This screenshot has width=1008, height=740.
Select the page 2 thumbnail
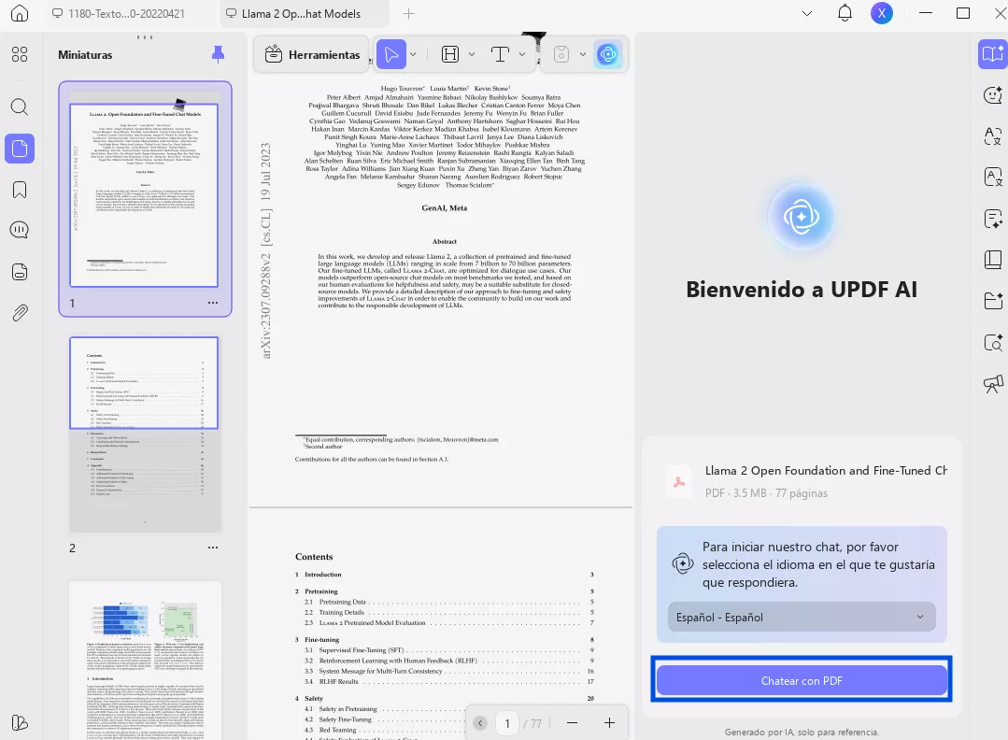144,434
